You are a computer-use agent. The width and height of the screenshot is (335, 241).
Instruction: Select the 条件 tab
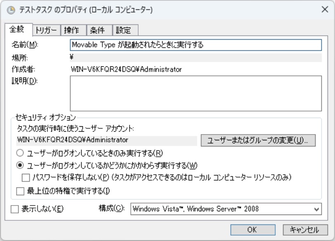(x=99, y=30)
